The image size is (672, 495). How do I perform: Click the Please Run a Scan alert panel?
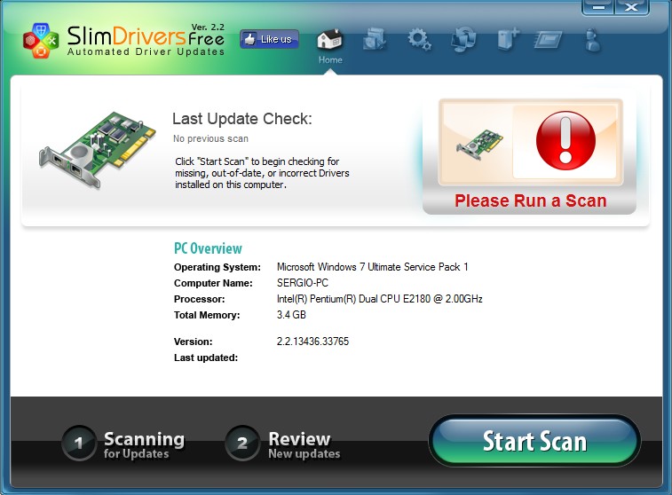coord(529,156)
